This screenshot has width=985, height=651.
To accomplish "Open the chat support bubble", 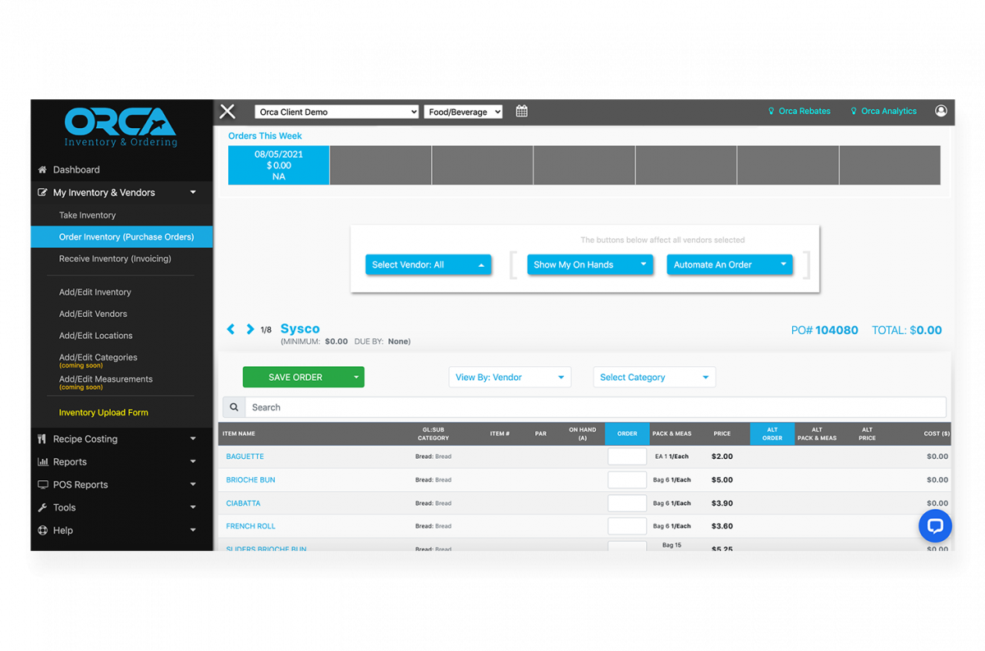I will pyautogui.click(x=935, y=525).
